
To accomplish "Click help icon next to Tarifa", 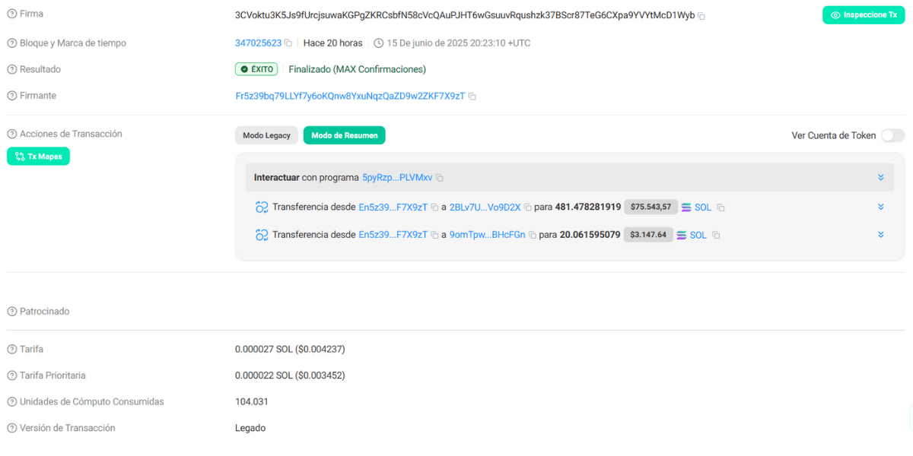I will click(x=11, y=350).
